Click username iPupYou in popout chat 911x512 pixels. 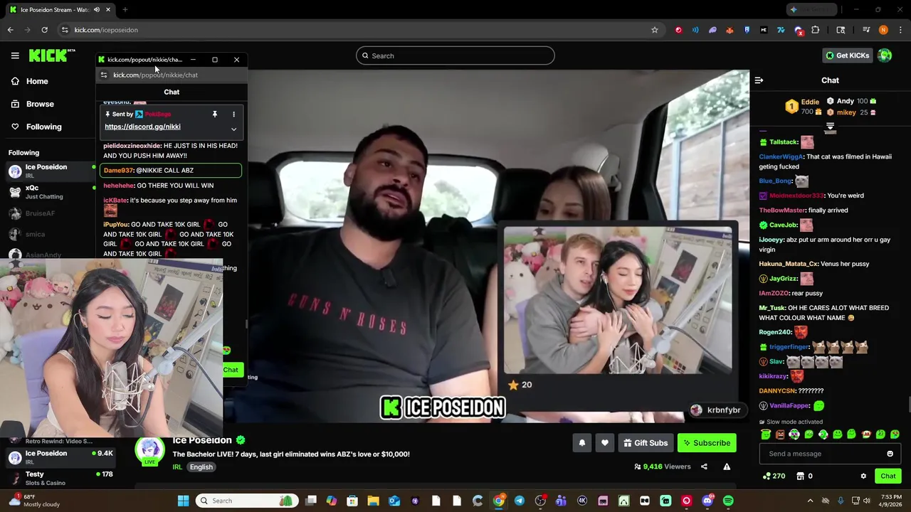tap(115, 225)
